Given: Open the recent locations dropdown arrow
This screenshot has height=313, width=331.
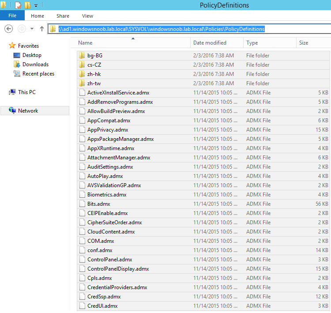Looking at the screenshot, I should (32, 29).
